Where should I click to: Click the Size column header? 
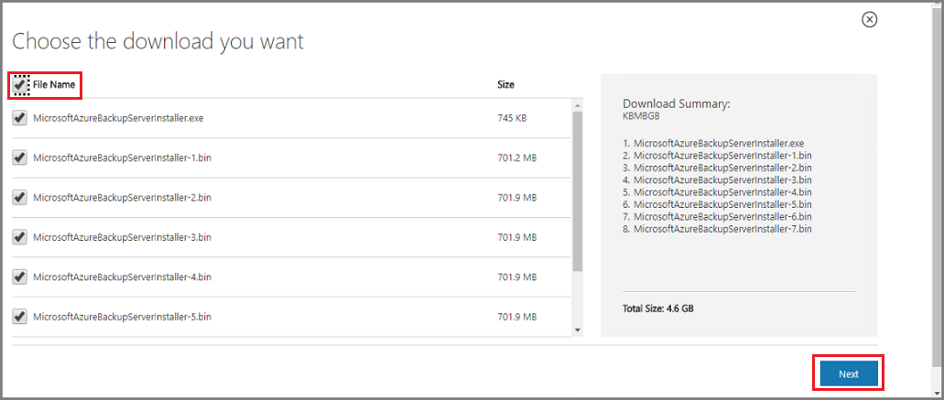tap(505, 85)
